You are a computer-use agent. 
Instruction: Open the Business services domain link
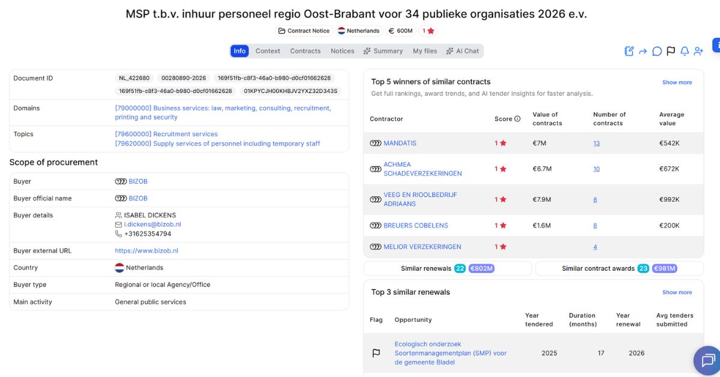pyautogui.click(x=223, y=113)
